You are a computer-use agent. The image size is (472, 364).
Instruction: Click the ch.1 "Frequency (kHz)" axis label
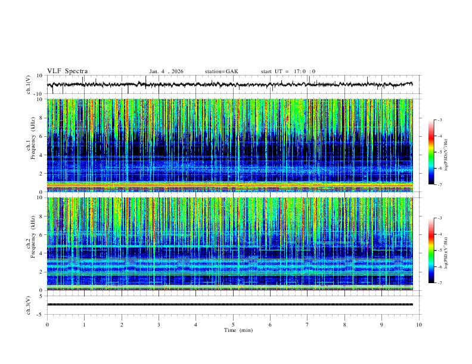click(x=33, y=138)
